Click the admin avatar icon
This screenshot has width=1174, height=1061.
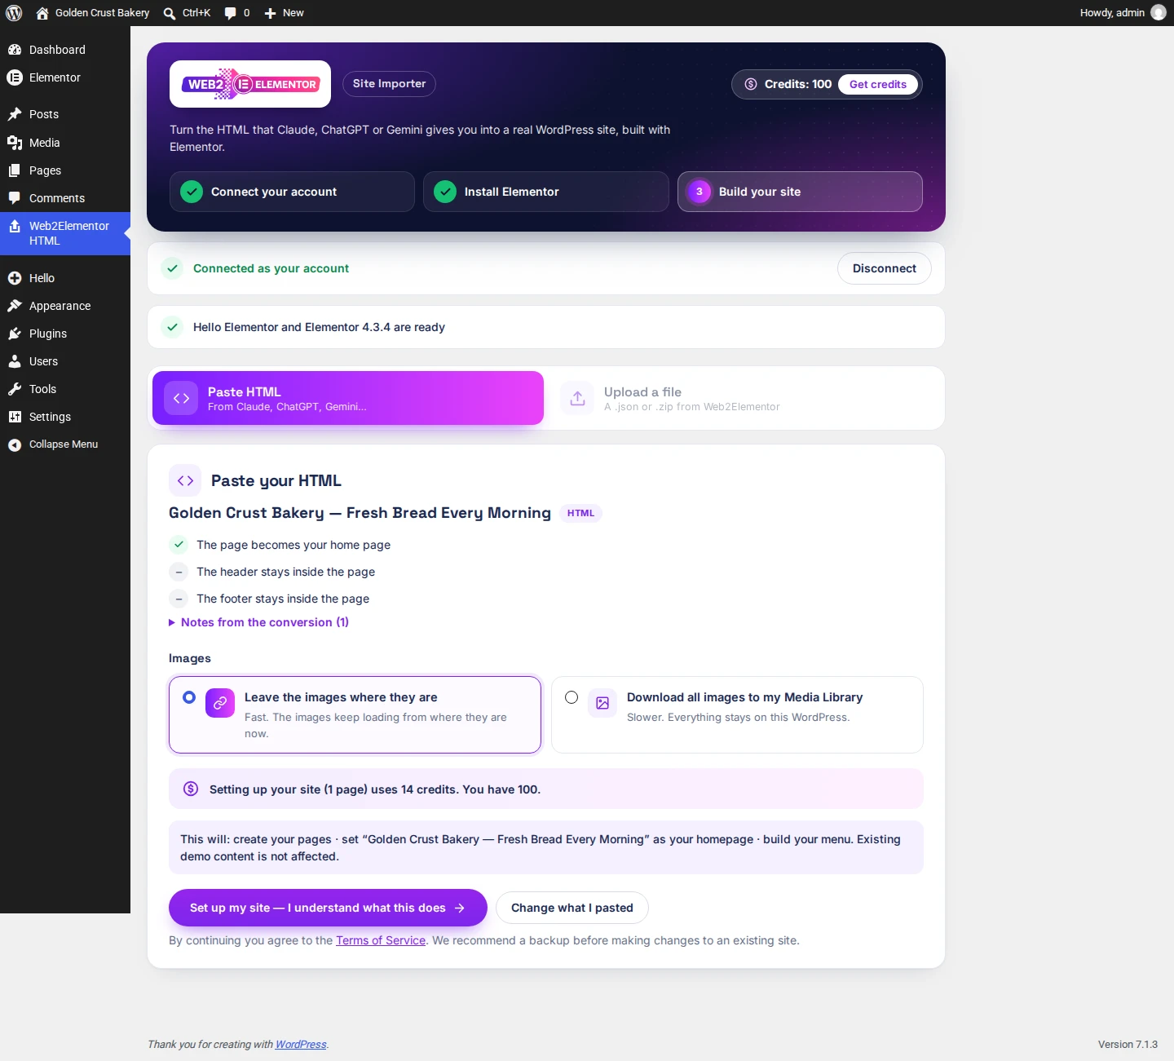[1159, 12]
